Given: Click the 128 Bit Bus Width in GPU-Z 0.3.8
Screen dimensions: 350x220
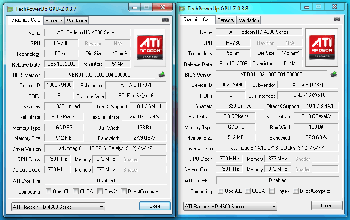Looking at the screenshot, I should [x=316, y=127].
